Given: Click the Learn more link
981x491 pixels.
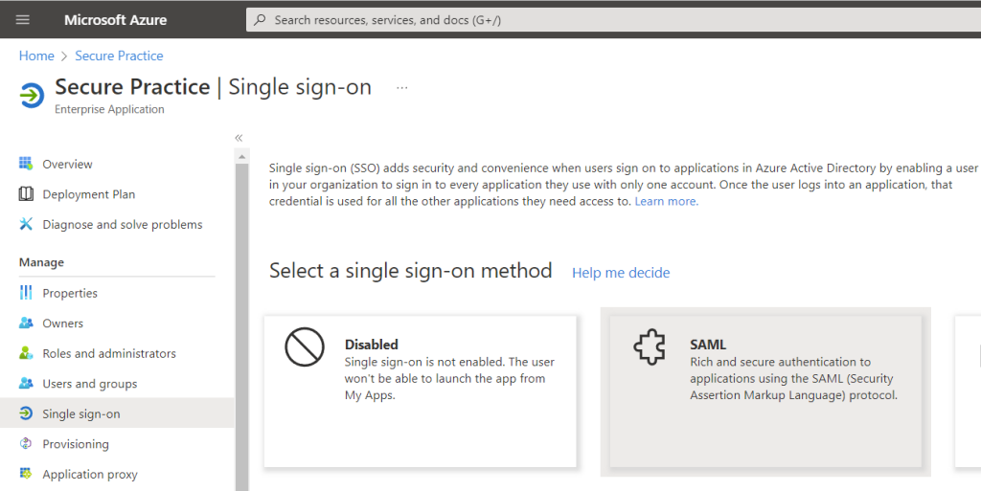Looking at the screenshot, I should point(666,202).
